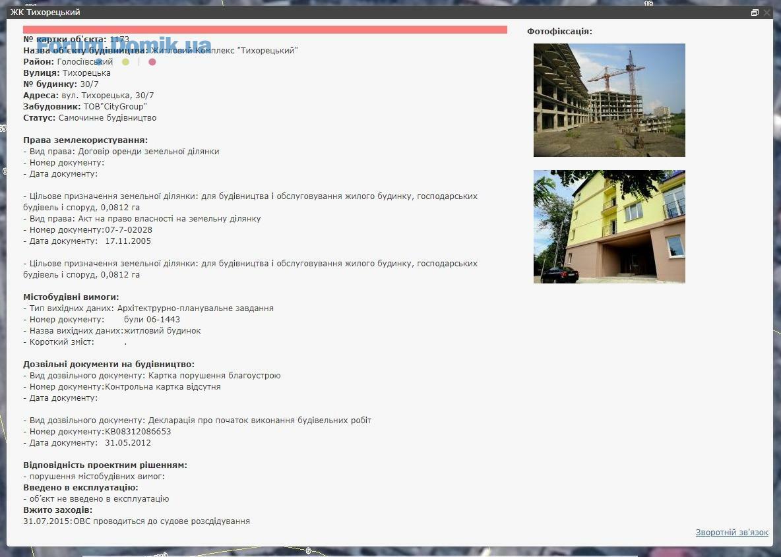Click Договір оренди земельної ділянки line
The image size is (781, 557).
pyautogui.click(x=121, y=152)
